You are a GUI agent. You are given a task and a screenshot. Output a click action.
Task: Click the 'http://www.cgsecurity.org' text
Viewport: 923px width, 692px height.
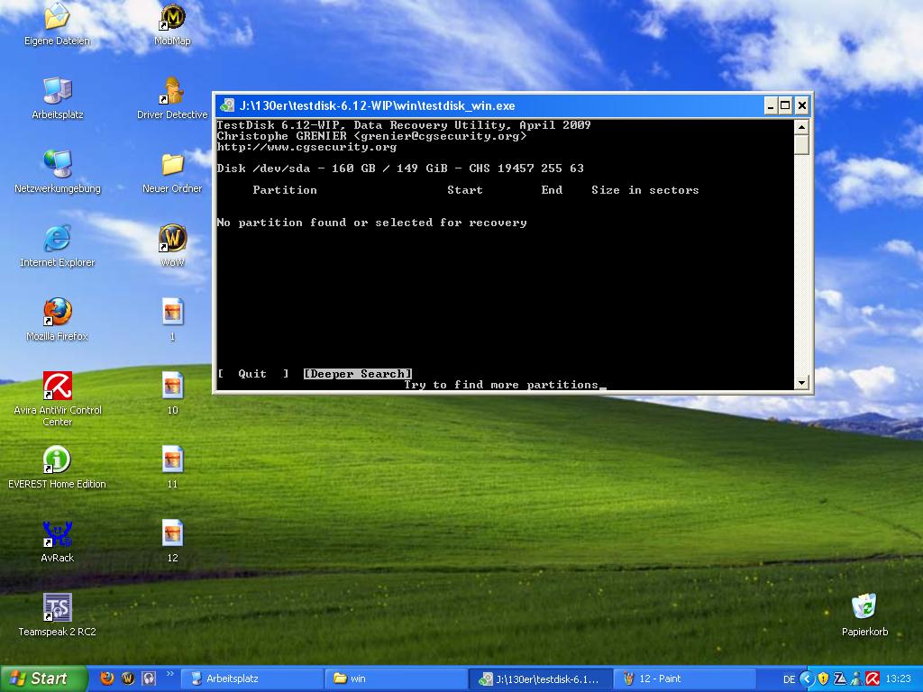(306, 147)
